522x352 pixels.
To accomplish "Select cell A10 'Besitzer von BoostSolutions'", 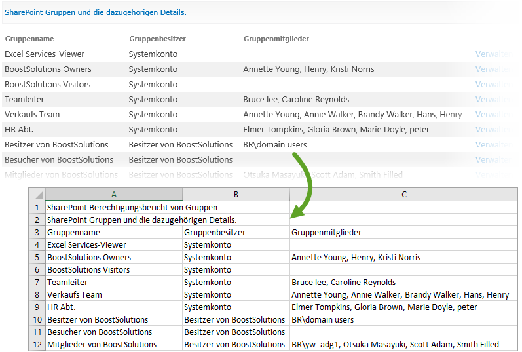I will click(114, 320).
